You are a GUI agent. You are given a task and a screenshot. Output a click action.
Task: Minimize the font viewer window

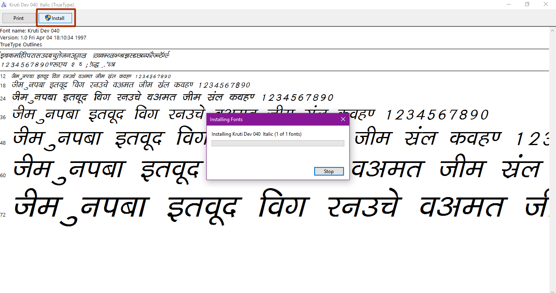pyautogui.click(x=508, y=4)
